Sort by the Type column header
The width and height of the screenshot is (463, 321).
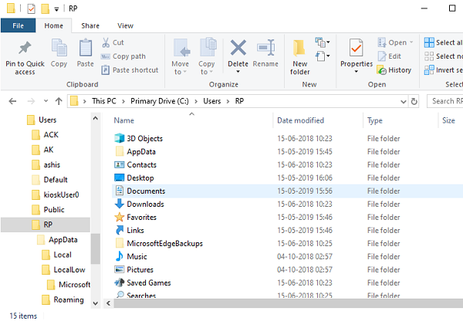[375, 120]
